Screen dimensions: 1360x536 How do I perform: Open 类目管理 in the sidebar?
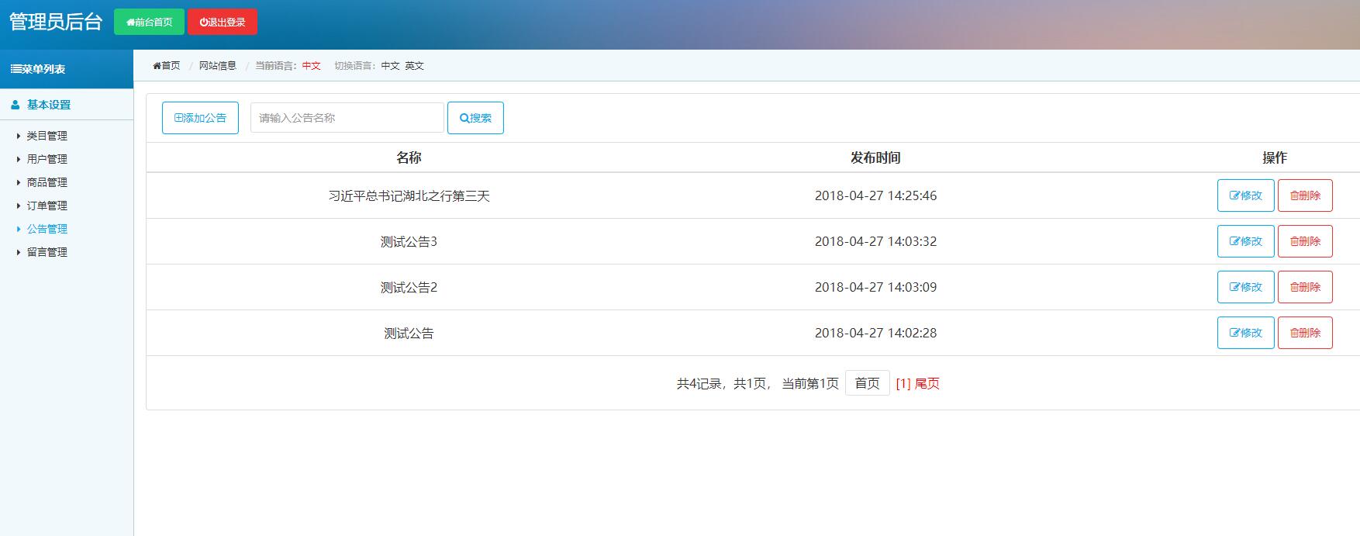47,136
